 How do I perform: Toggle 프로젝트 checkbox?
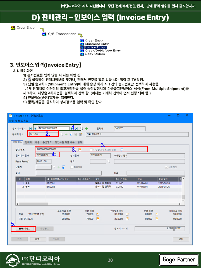72,167
